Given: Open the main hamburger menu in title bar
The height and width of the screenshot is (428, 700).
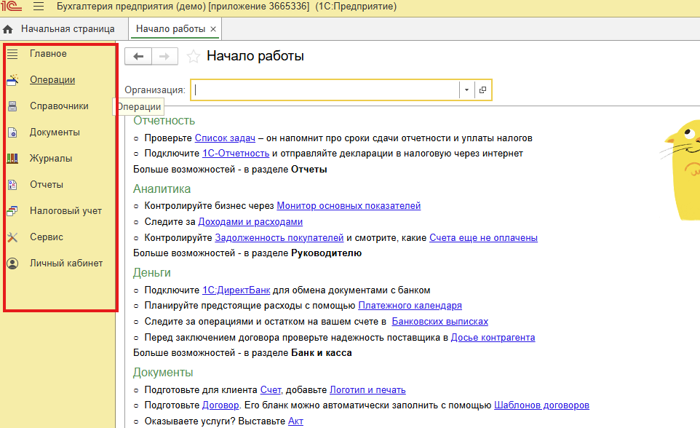Looking at the screenshot, I should coord(39,7).
